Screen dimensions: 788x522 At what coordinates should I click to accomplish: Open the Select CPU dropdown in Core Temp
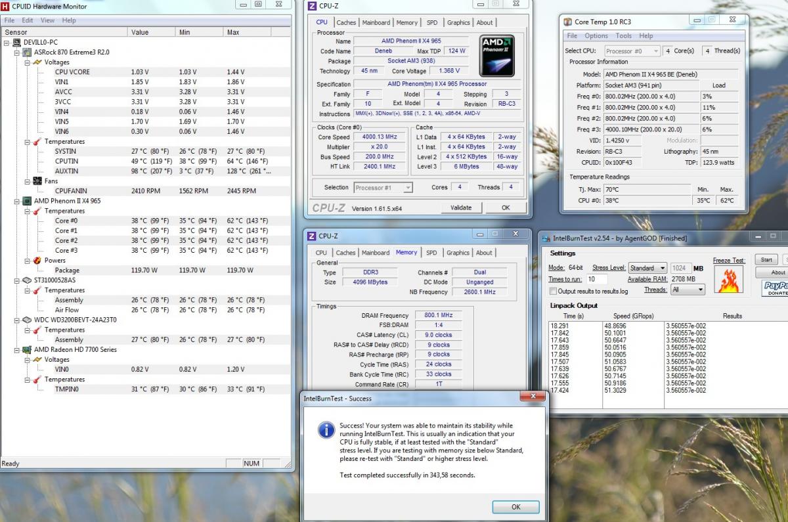632,51
